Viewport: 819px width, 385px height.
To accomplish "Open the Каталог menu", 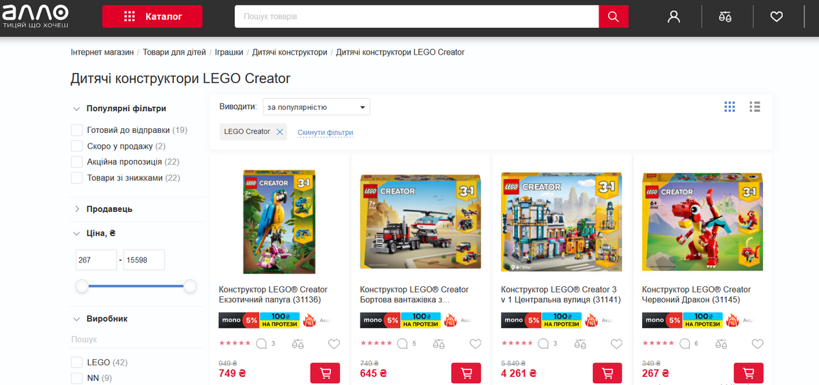I will tap(152, 16).
